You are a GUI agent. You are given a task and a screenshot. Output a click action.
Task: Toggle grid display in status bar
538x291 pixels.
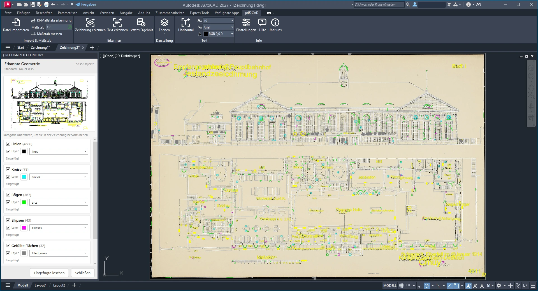(401, 286)
